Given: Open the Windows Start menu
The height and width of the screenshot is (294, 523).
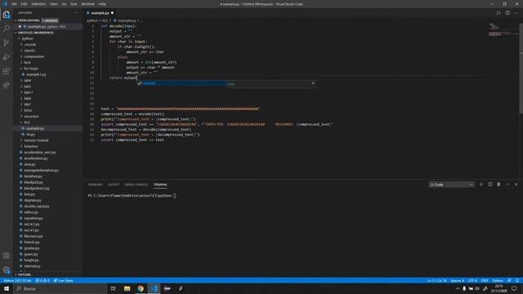Looking at the screenshot, I should (x=7, y=288).
